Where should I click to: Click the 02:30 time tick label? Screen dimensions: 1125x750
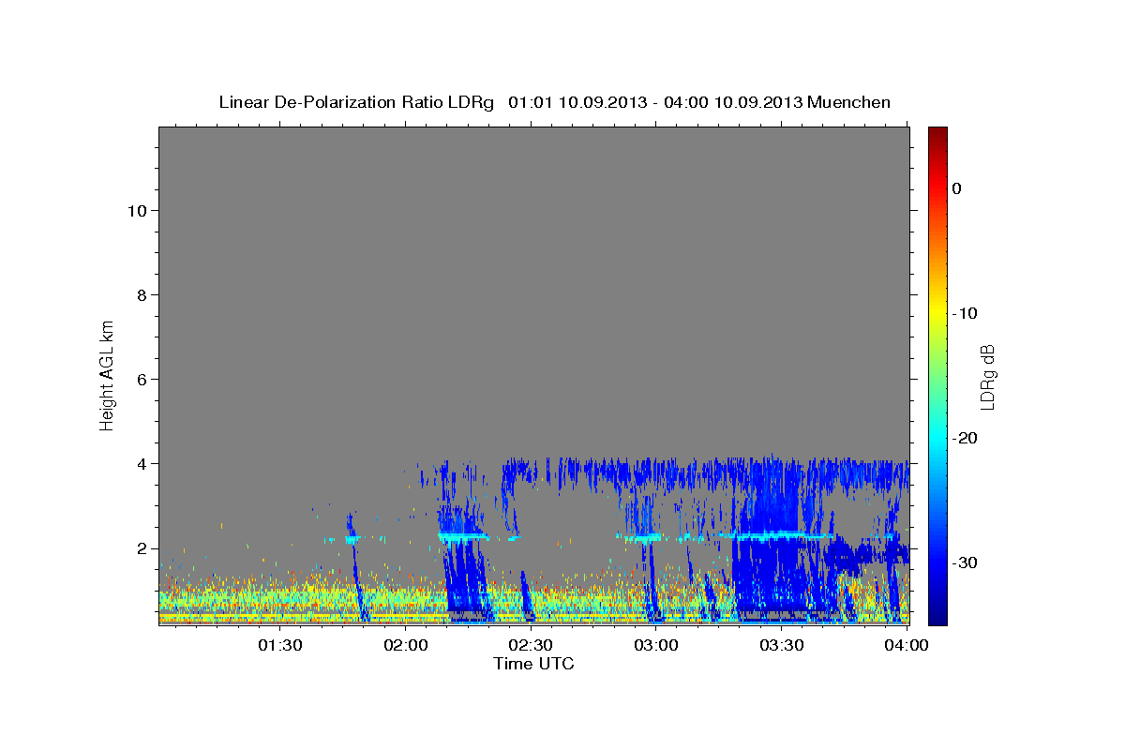click(531, 645)
